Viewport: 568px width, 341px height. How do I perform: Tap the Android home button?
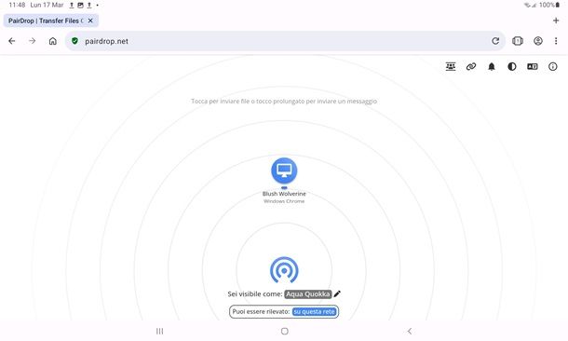284,331
